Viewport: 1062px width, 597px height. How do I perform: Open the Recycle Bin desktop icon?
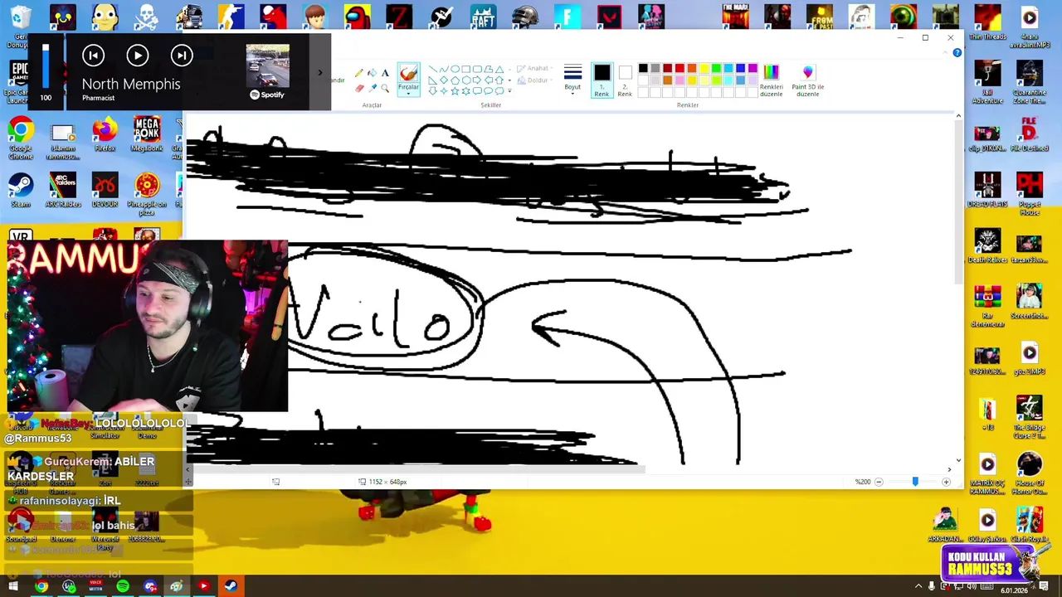tap(19, 25)
